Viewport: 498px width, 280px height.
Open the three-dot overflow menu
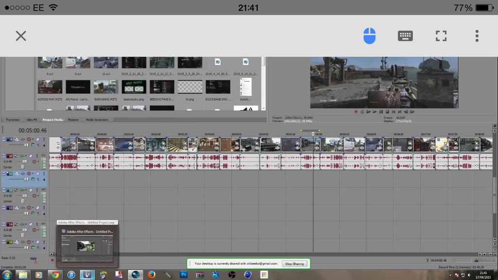click(477, 36)
